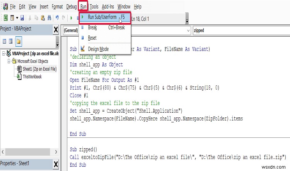
Task: Click the 'Close #1' code line
Action: point(79,95)
